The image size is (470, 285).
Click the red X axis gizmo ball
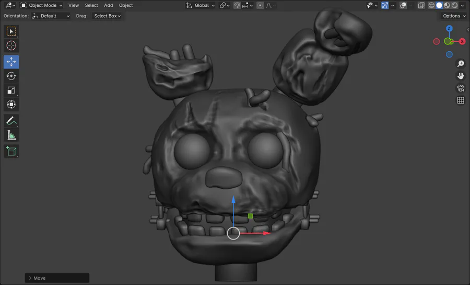point(462,41)
